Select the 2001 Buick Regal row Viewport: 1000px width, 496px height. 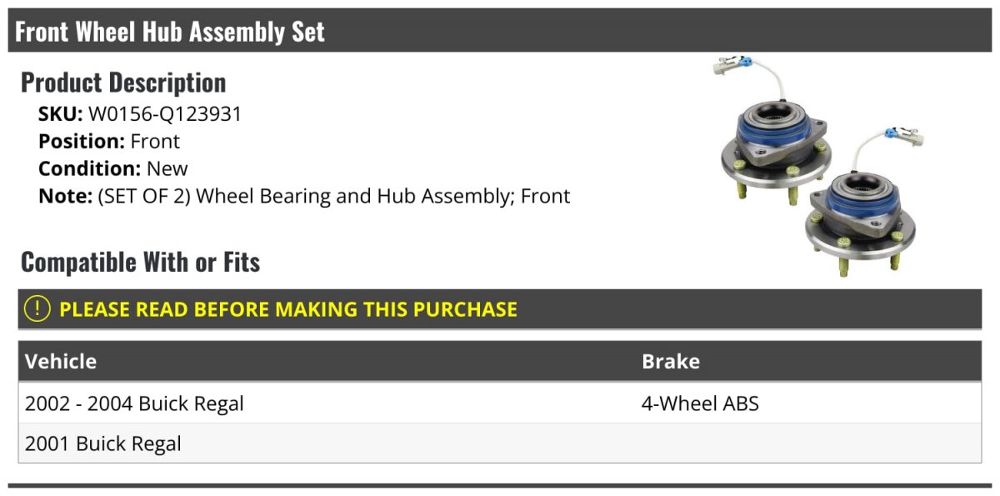(x=500, y=443)
